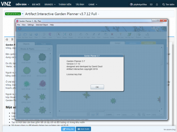Toggle the Shadows toolbar button
This screenshot has width=177, height=132.
point(139,34)
